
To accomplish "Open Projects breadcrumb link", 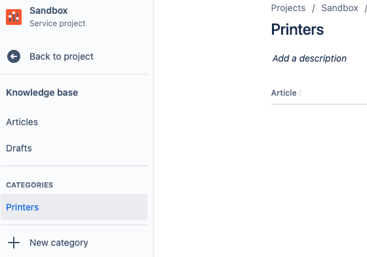I will click(288, 8).
